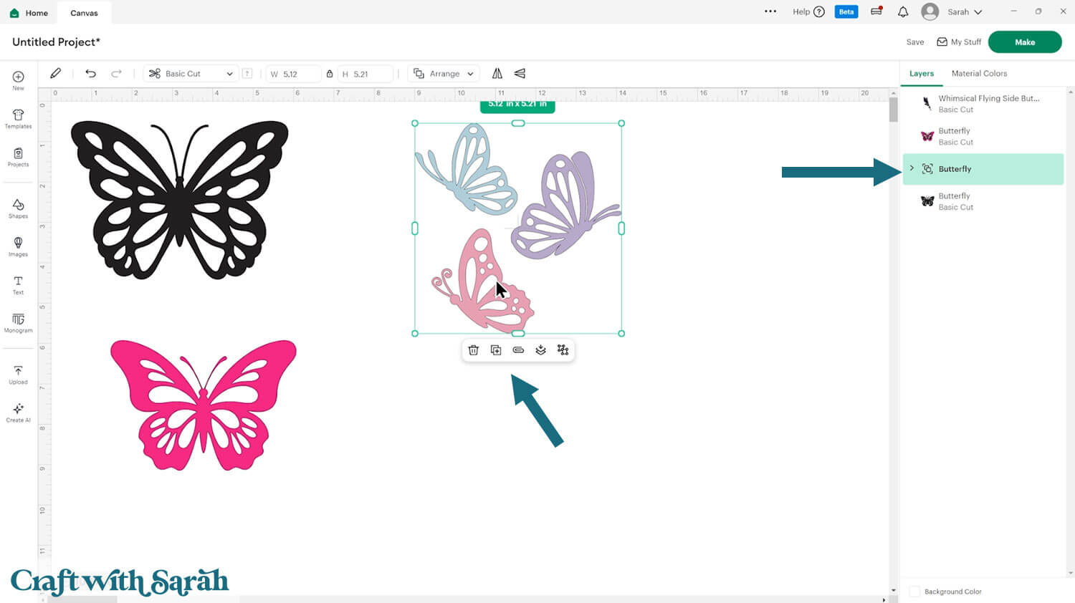Viewport: 1075px width, 603px height.
Task: Click the Beta badge
Action: coord(846,11)
